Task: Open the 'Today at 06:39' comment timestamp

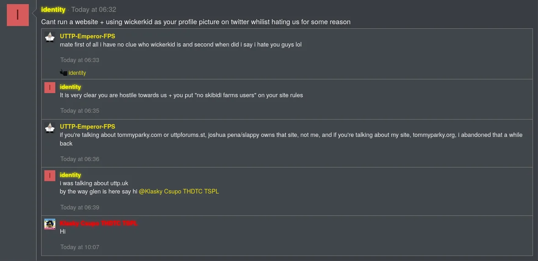Action: (80, 207)
